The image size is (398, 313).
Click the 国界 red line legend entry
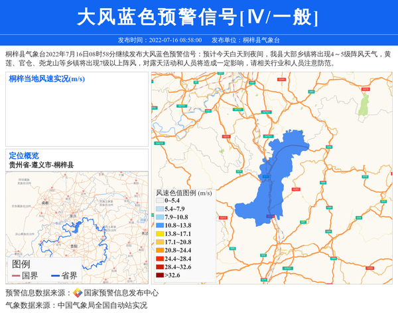click(x=25, y=276)
